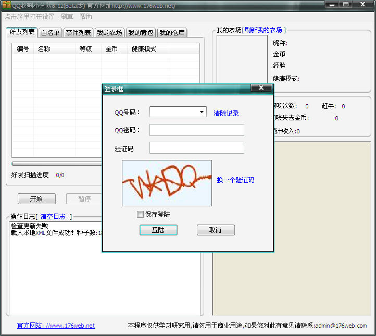Switch to the 白名单 tab

pyautogui.click(x=50, y=33)
